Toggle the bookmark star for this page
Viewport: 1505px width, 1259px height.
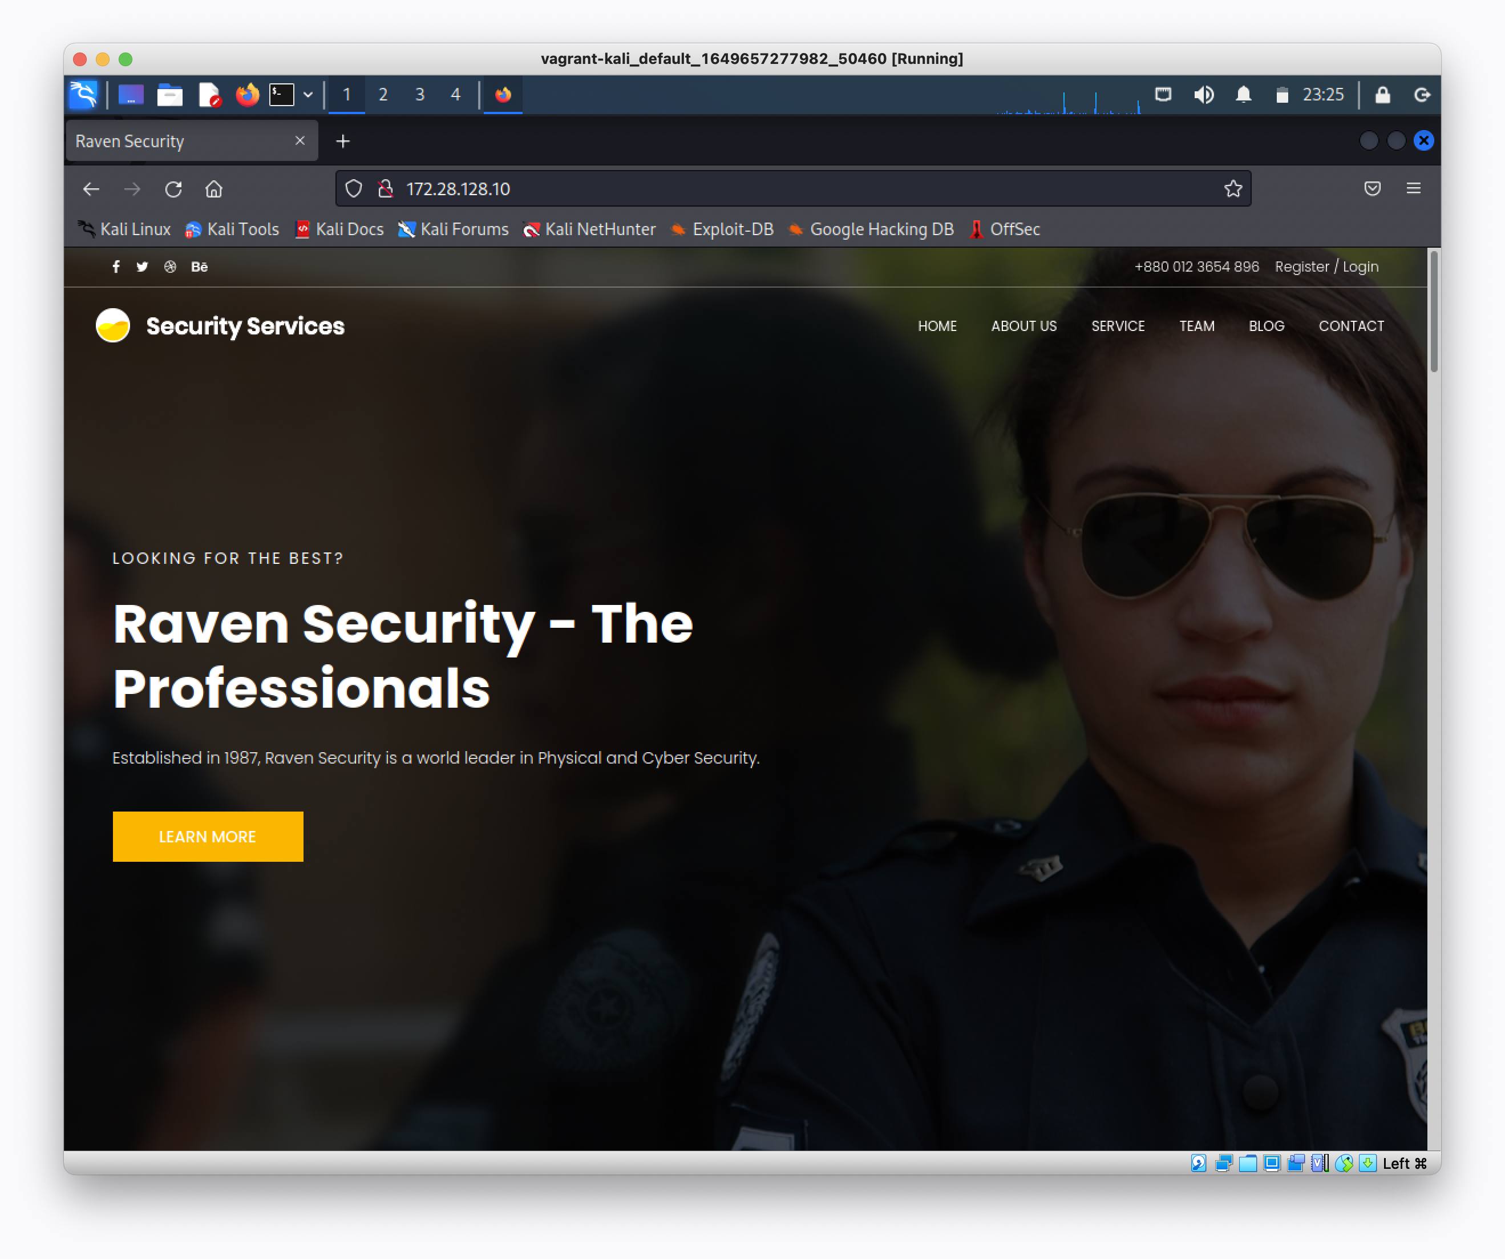1233,188
